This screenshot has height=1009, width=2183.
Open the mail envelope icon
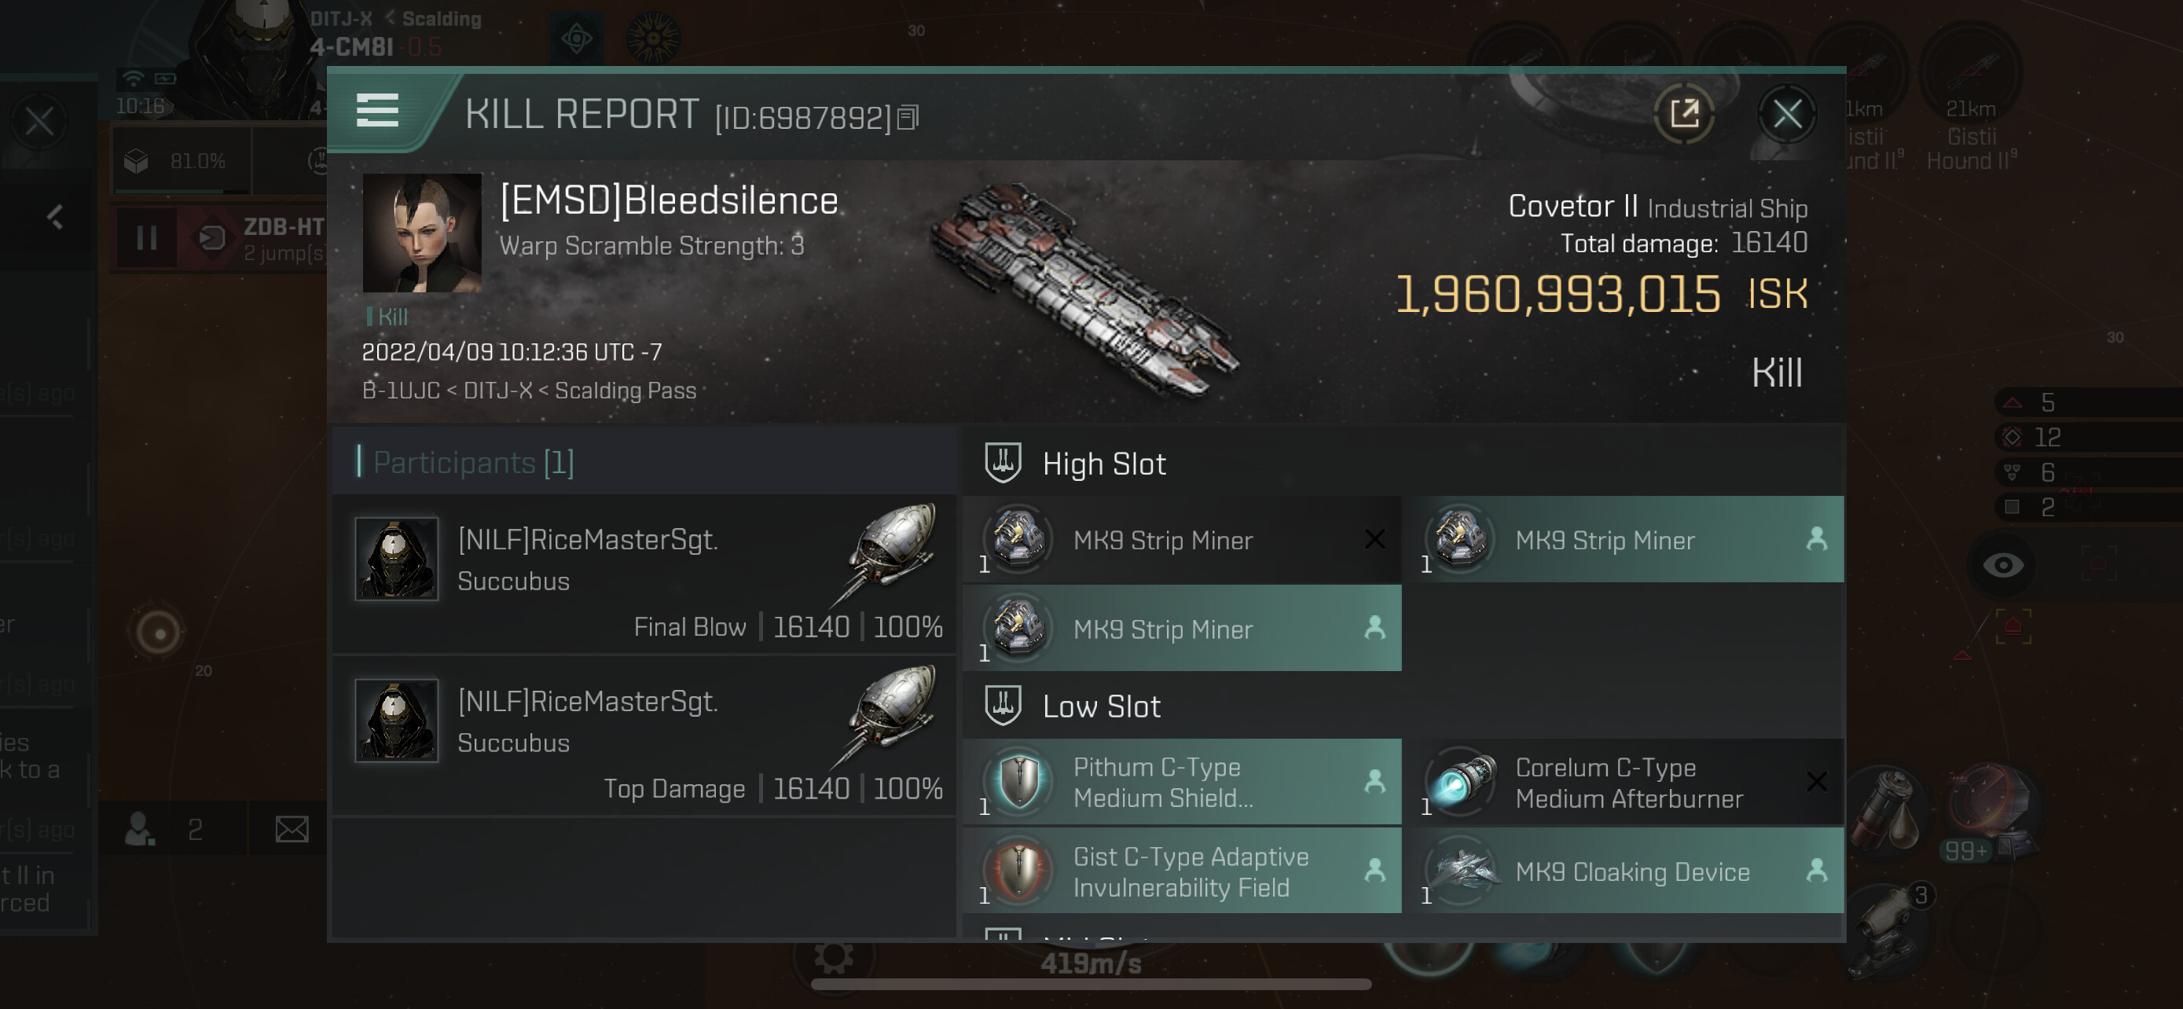click(292, 828)
